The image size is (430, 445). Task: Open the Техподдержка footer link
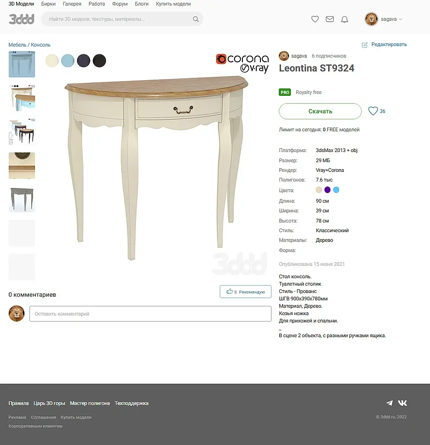click(x=131, y=403)
